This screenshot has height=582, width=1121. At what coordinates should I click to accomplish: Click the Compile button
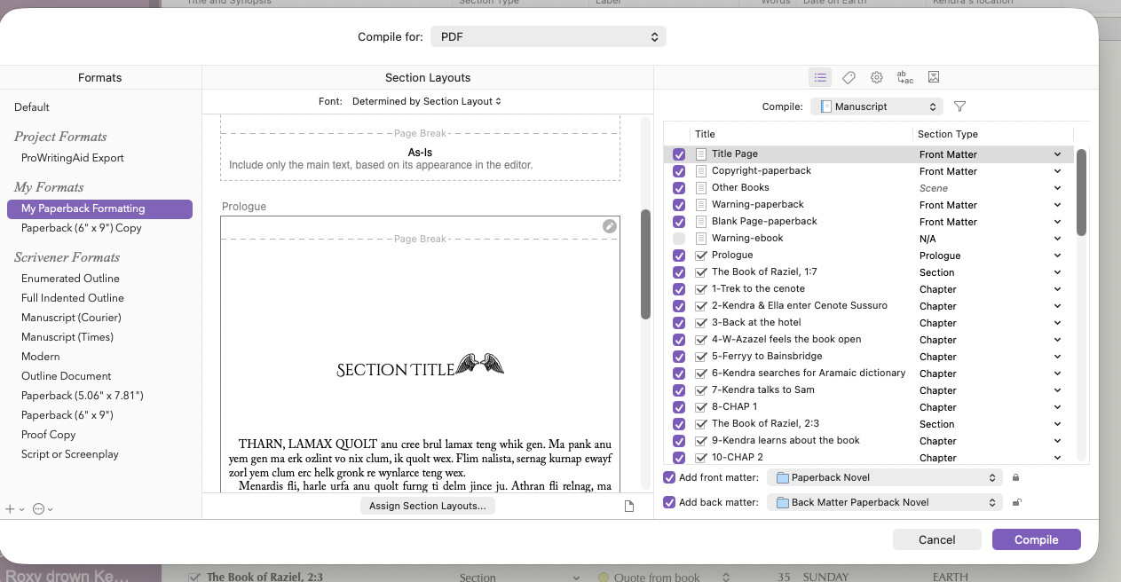(1036, 539)
